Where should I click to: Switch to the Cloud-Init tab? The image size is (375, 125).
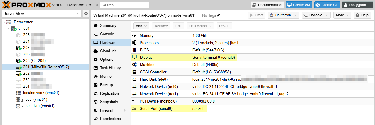(108, 51)
